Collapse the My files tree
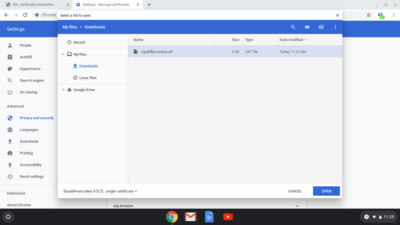The image size is (400, 225). [63, 54]
